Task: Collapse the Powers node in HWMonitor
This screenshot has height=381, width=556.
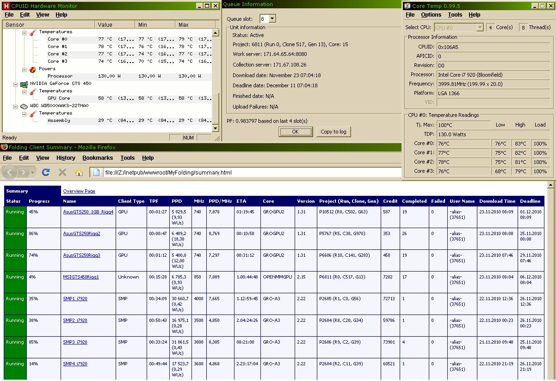Action: click(x=25, y=69)
